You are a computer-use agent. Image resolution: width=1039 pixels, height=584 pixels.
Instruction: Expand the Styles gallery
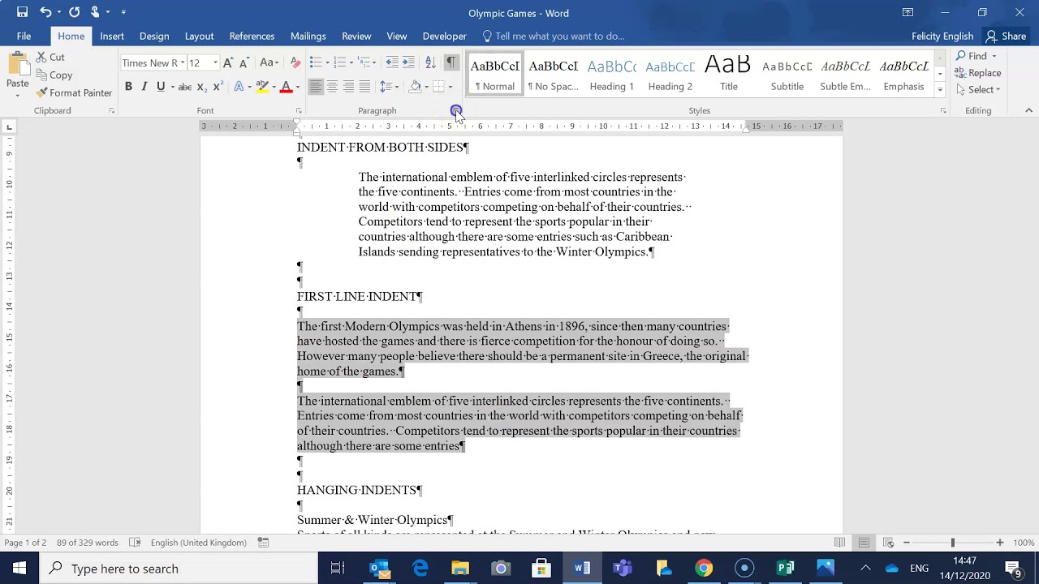pos(940,91)
